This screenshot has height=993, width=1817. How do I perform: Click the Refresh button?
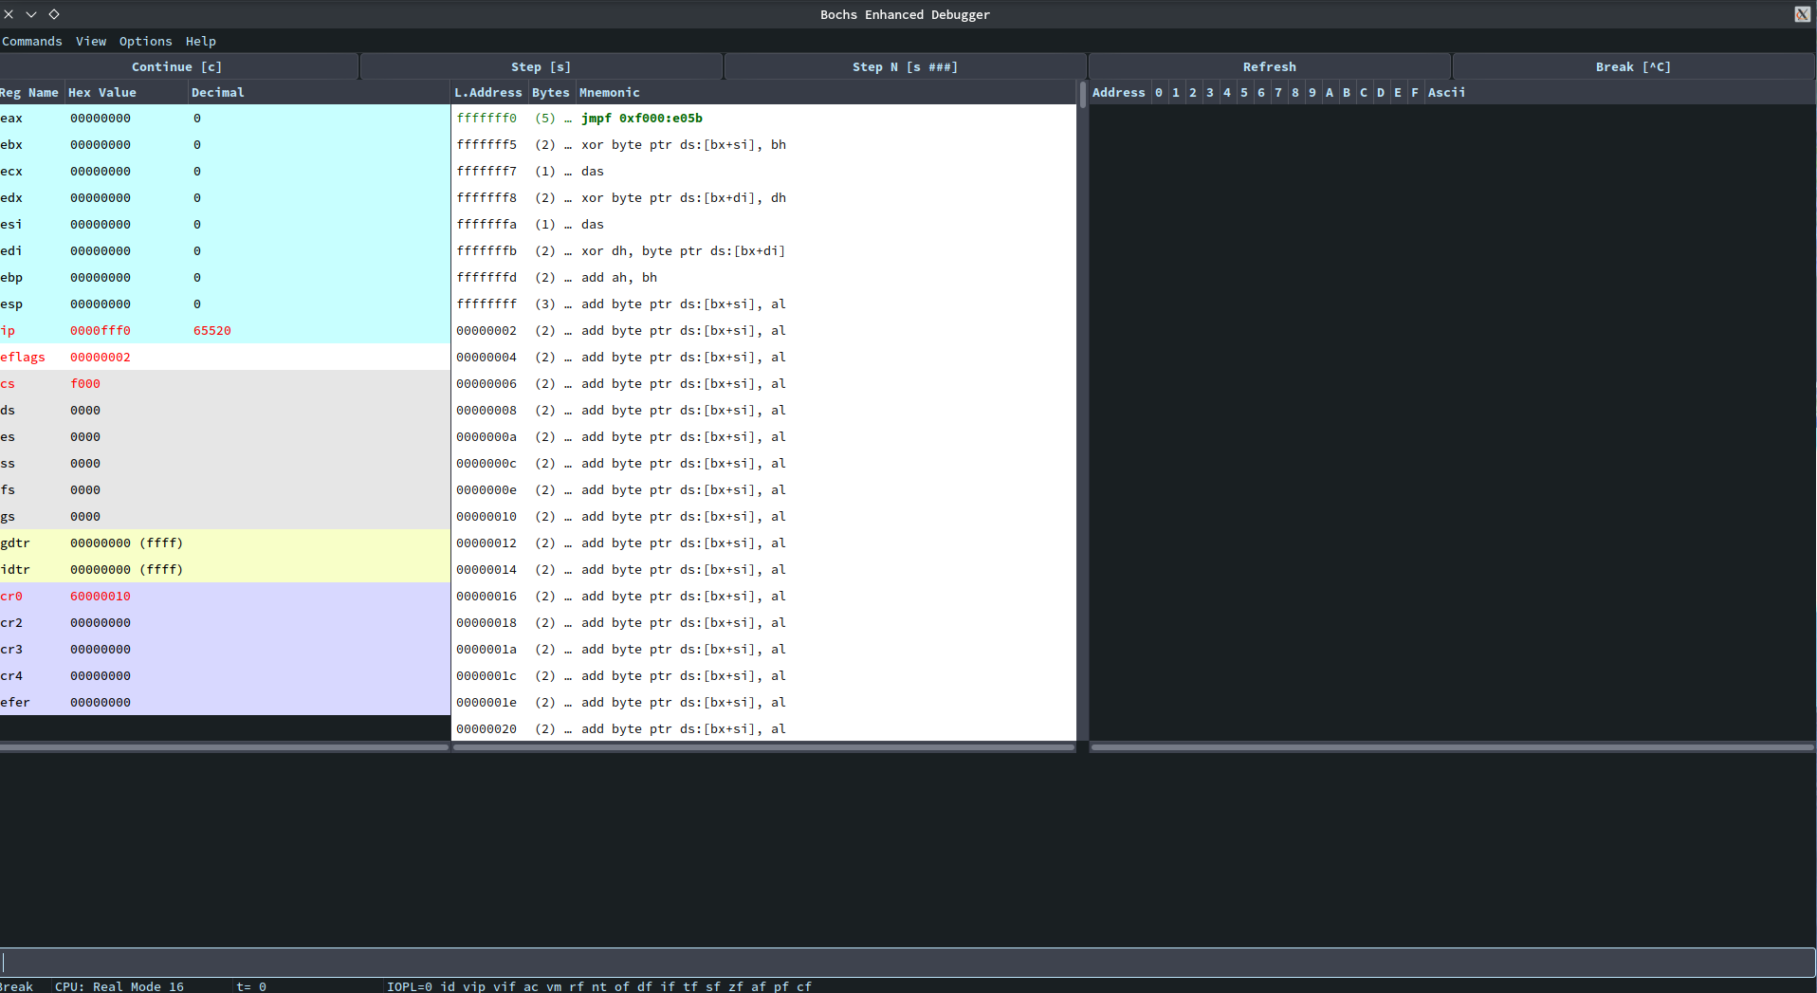click(1269, 66)
